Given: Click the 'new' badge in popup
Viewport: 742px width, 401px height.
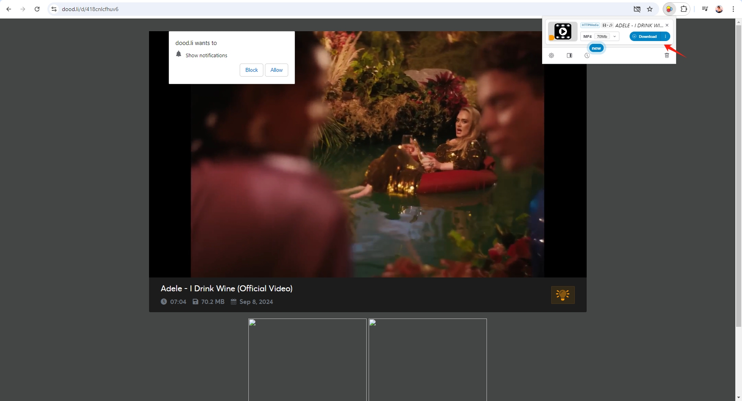Looking at the screenshot, I should (x=596, y=48).
